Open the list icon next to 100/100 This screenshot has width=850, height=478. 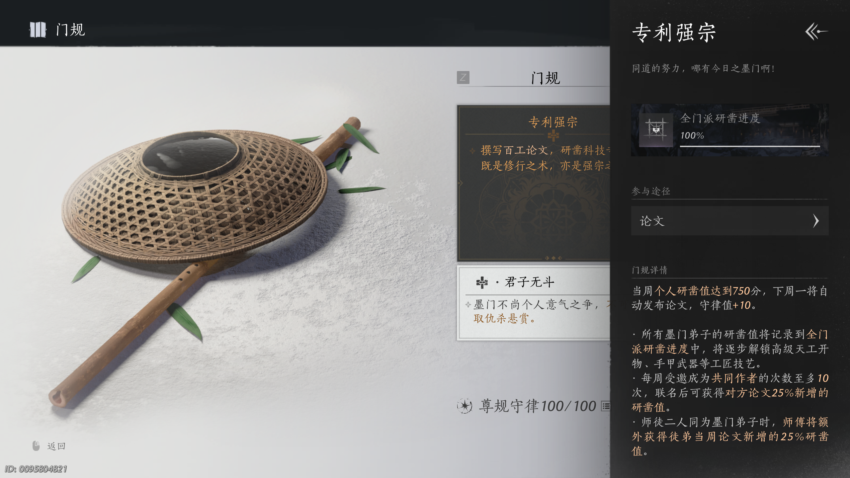click(606, 406)
